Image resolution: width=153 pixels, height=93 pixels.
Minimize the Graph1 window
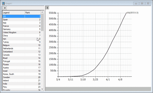point(136,3)
